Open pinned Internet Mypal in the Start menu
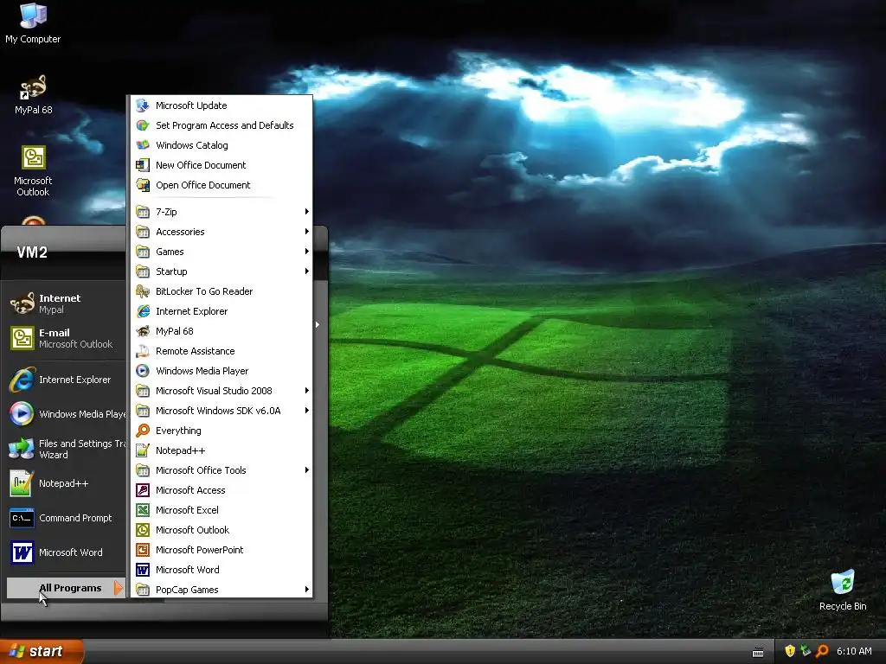Screen dimensions: 886x664 coord(65,303)
